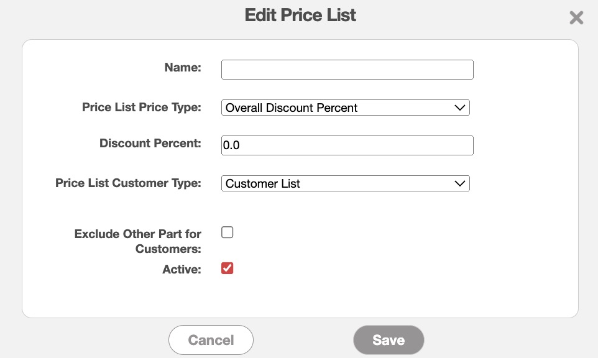Close the Edit Price List dialog

(x=576, y=17)
